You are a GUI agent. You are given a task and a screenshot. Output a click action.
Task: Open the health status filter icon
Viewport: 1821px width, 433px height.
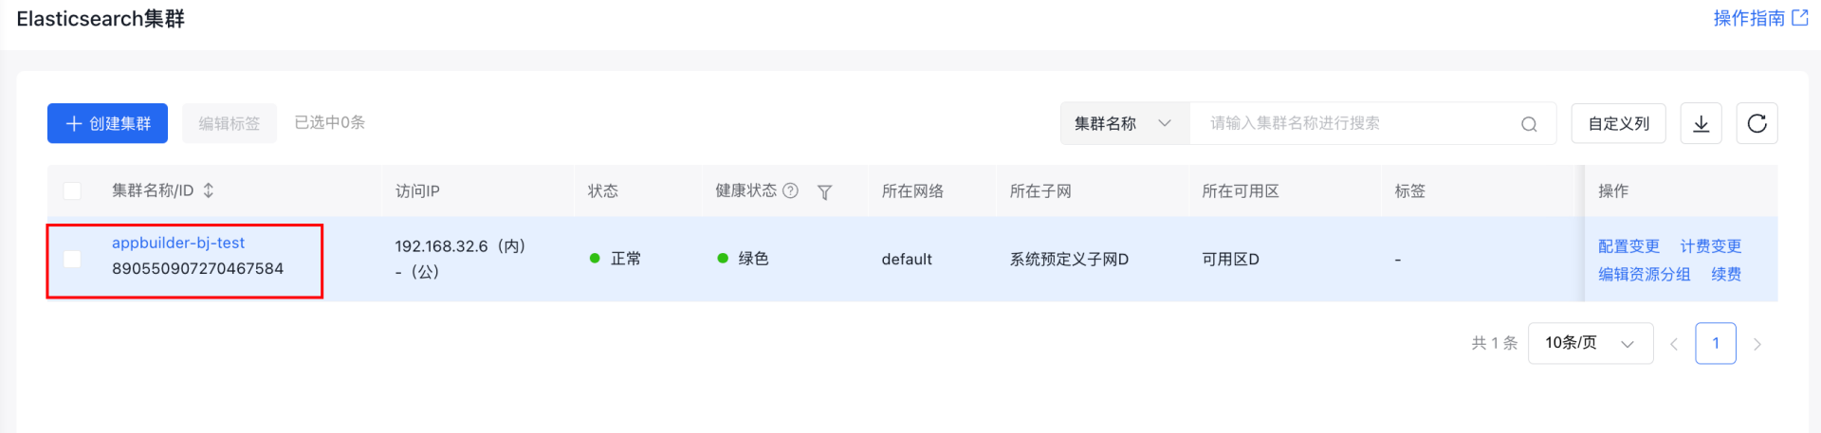click(824, 192)
